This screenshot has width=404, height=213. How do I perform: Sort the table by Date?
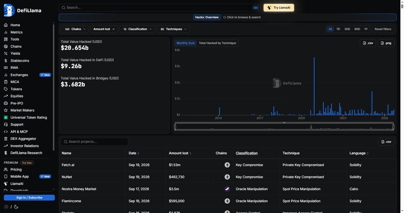tap(134, 153)
